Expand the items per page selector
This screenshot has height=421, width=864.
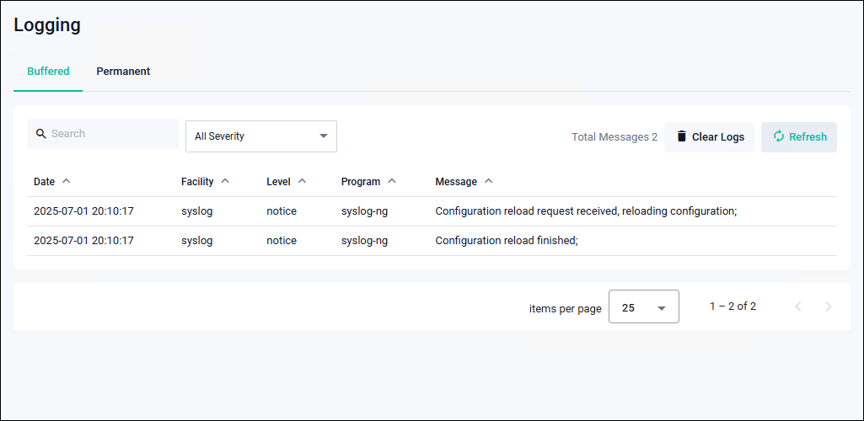pyautogui.click(x=643, y=307)
